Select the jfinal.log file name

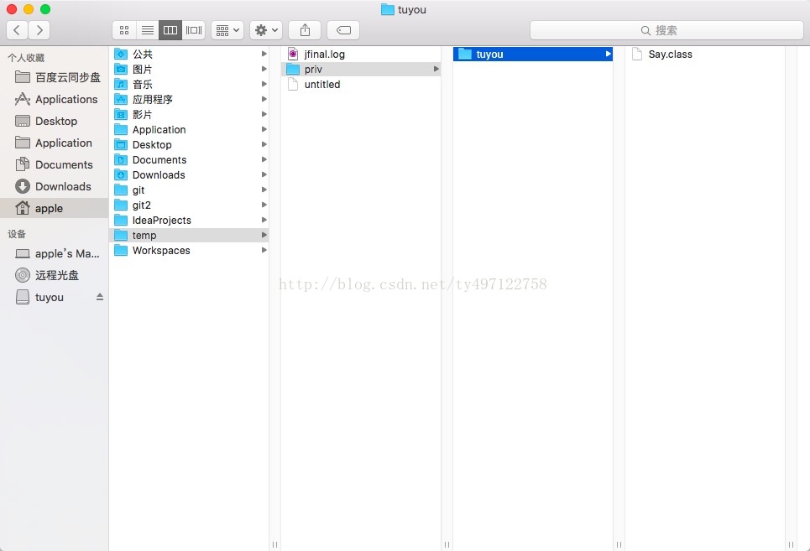point(324,55)
